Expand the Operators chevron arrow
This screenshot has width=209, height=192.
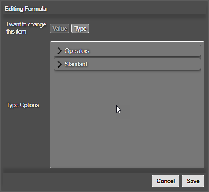click(60, 51)
